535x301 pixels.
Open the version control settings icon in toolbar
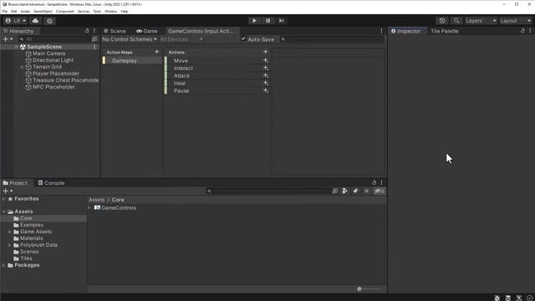coord(49,21)
